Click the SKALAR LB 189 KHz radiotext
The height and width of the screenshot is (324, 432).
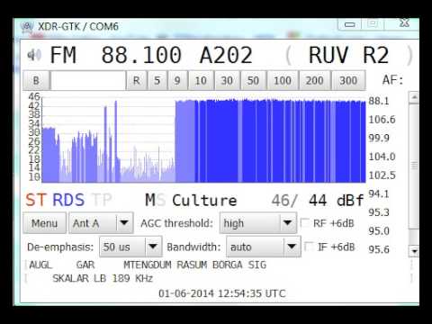pos(103,278)
